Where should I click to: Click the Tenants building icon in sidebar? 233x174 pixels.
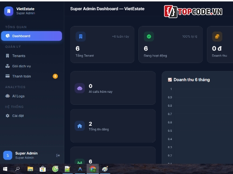pos(7,56)
